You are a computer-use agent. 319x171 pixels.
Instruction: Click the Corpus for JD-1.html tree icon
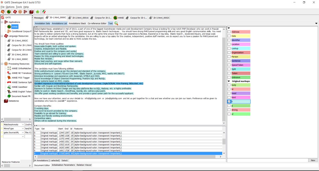pos(9,45)
